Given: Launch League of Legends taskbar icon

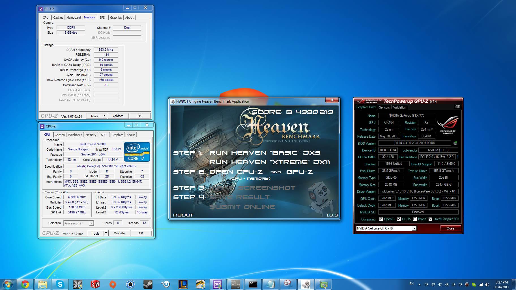Looking at the screenshot, I should coord(183,284).
